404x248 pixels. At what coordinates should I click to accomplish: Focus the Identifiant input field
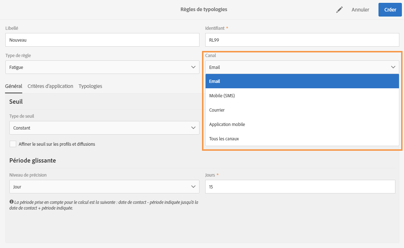(x=302, y=40)
